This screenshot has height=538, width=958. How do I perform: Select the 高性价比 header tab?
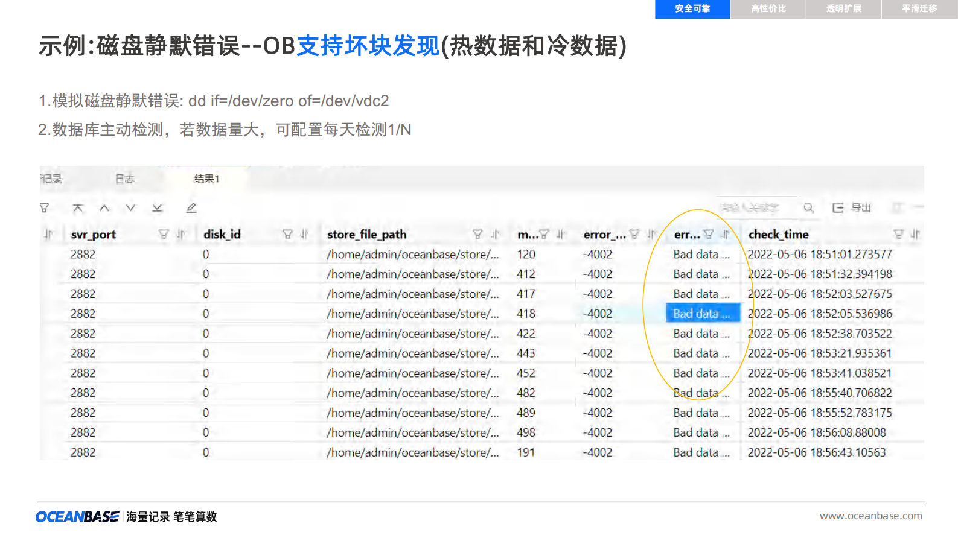point(768,9)
